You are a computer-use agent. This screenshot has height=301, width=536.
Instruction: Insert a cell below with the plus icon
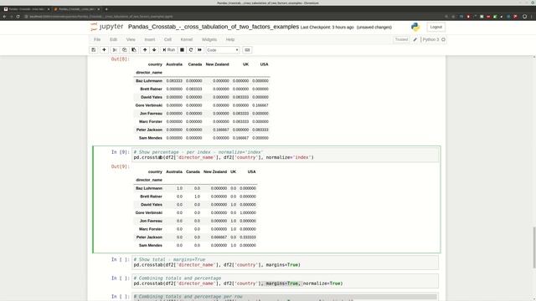[104, 50]
